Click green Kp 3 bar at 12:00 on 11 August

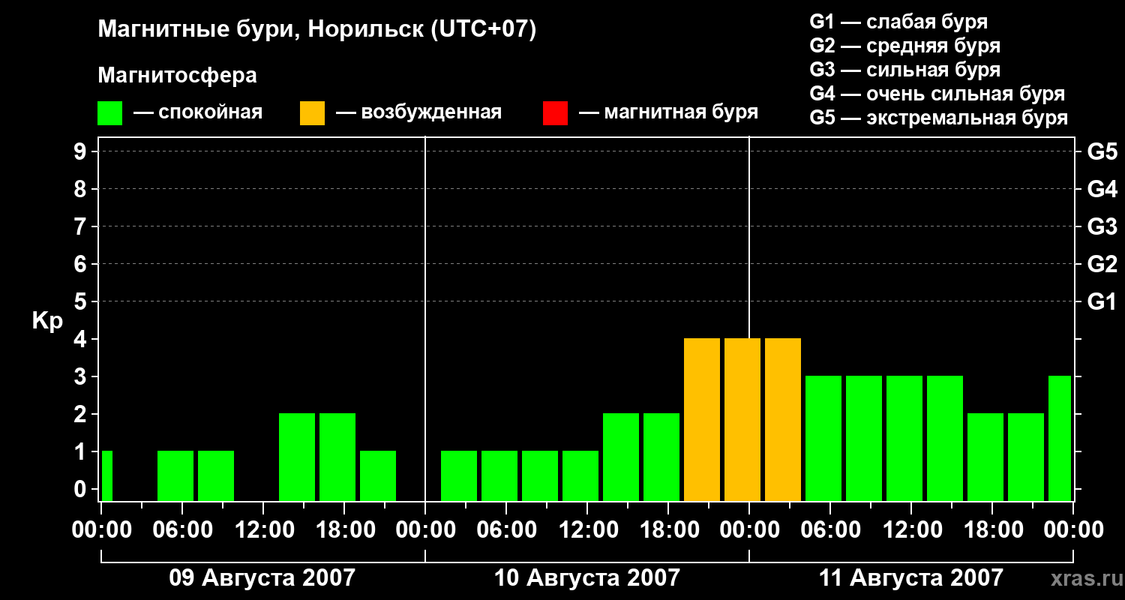[x=904, y=438]
